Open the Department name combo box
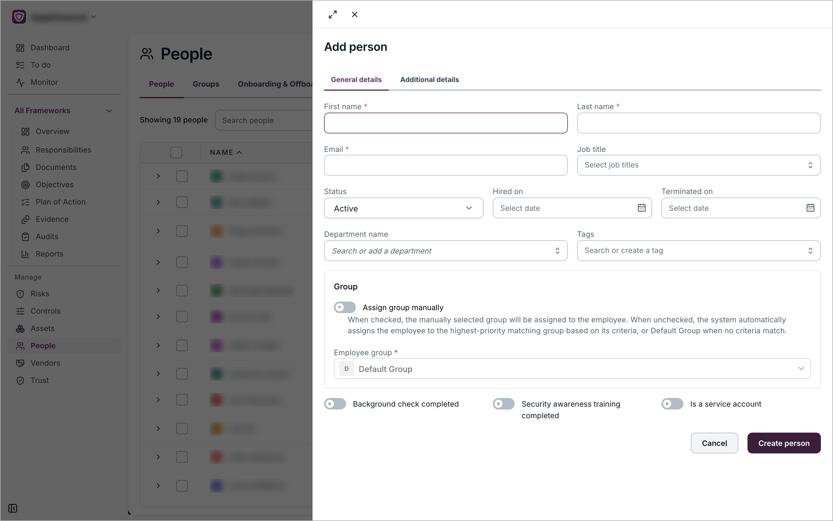833x521 pixels. 446,250
